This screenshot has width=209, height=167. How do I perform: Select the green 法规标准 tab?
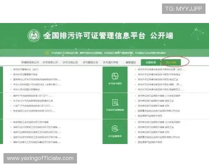[x=151, y=62]
